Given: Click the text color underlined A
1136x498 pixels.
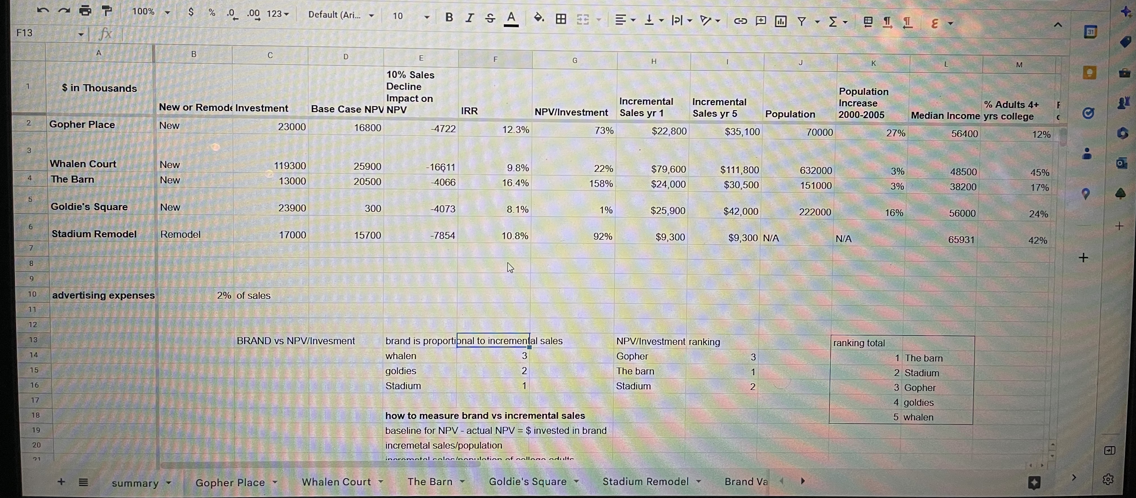Looking at the screenshot, I should pos(511,19).
